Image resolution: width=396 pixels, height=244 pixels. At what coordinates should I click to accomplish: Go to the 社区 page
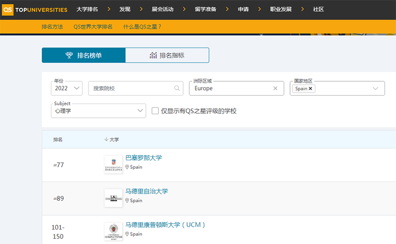[x=318, y=9]
